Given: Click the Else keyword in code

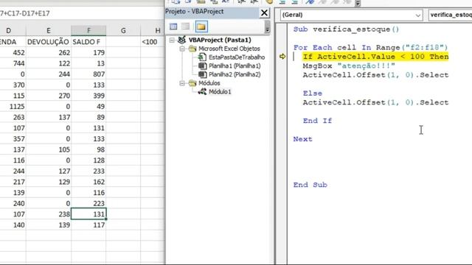Looking at the screenshot, I should 313,93.
